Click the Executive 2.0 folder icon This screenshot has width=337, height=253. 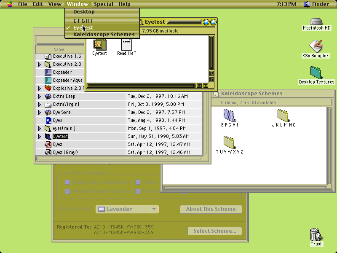point(48,65)
